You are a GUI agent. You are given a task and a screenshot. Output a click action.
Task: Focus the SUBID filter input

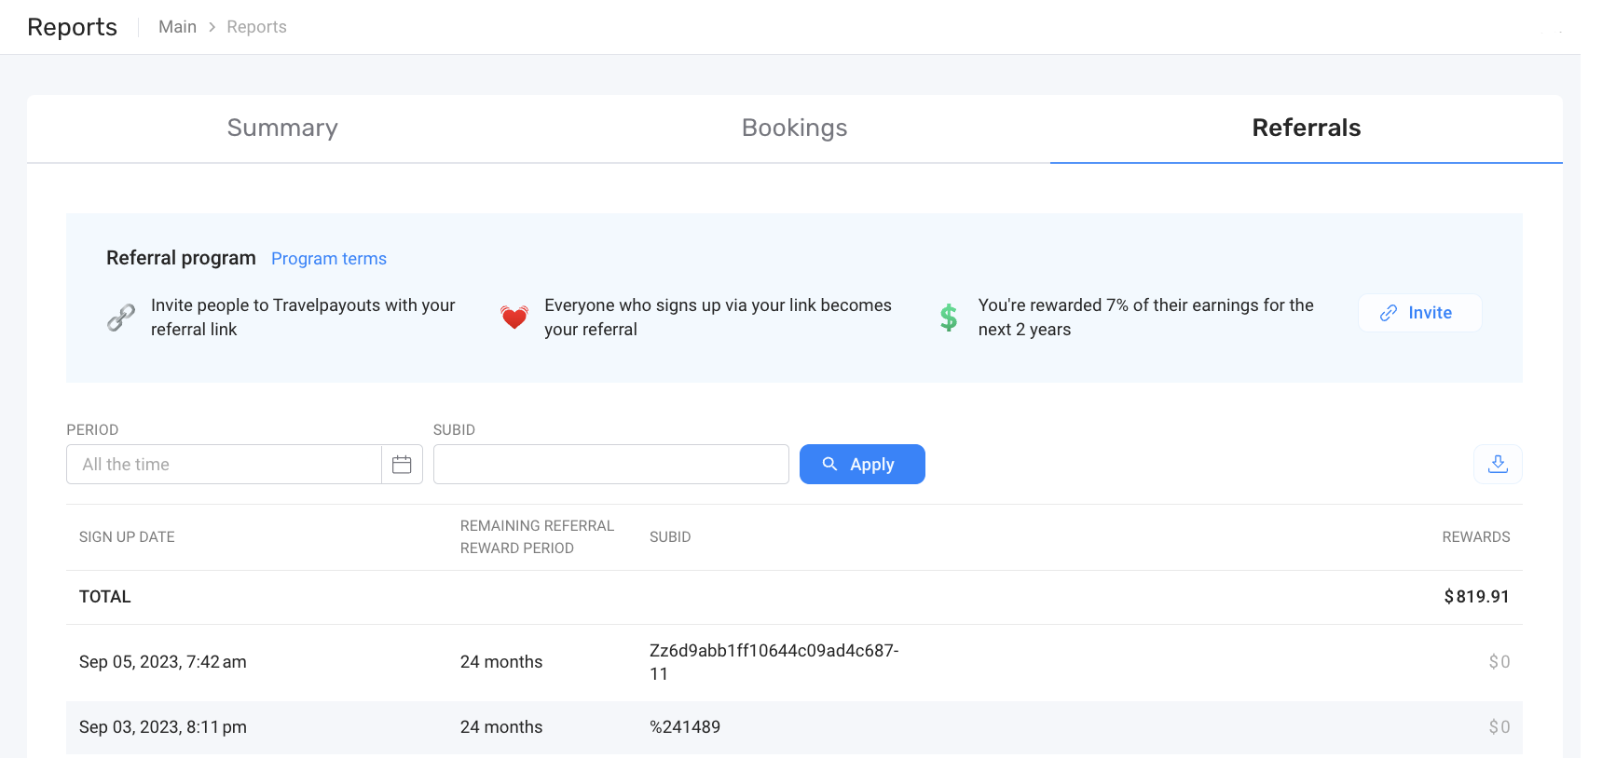click(x=611, y=465)
